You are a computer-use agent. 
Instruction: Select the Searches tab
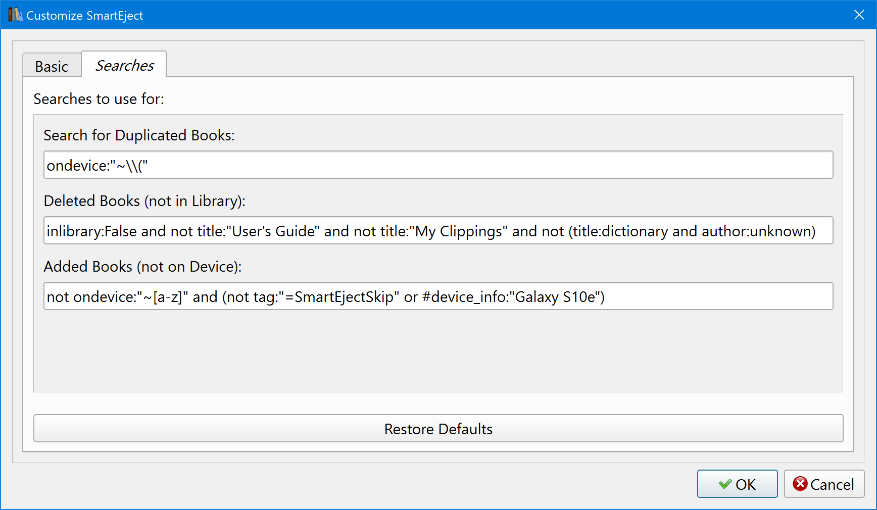point(124,66)
